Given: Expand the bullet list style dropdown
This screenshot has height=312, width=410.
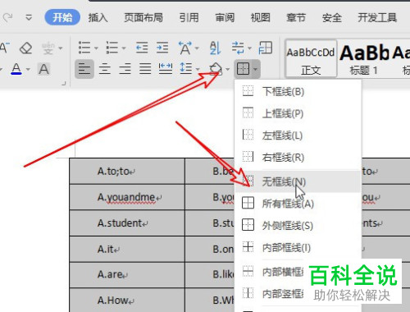Looking at the screenshot, I should (96, 48).
